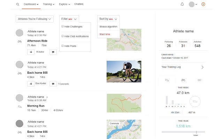Screen dimensions: 223x139
Task: Open the avatar of the Morning Run athlete
Action: pyautogui.click(x=20, y=98)
